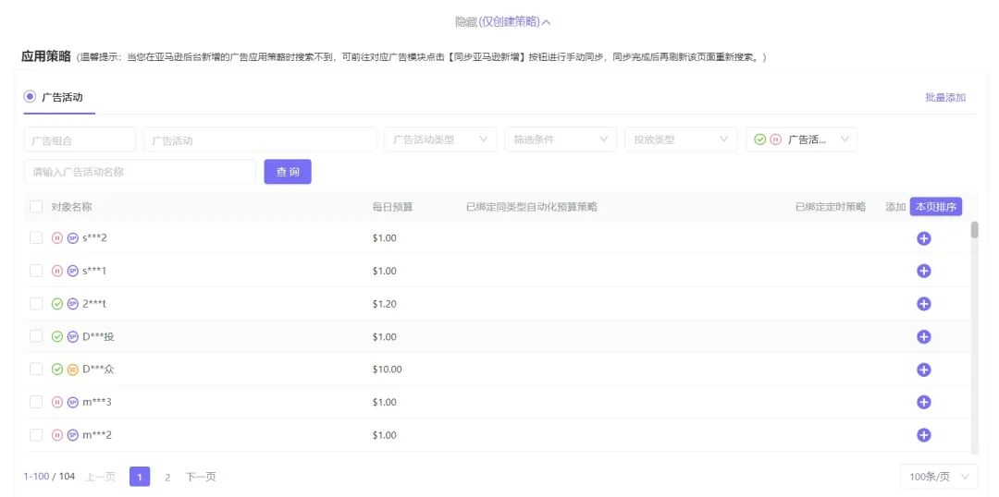
Task: Click the paused status icon of s***2
Action: point(56,238)
